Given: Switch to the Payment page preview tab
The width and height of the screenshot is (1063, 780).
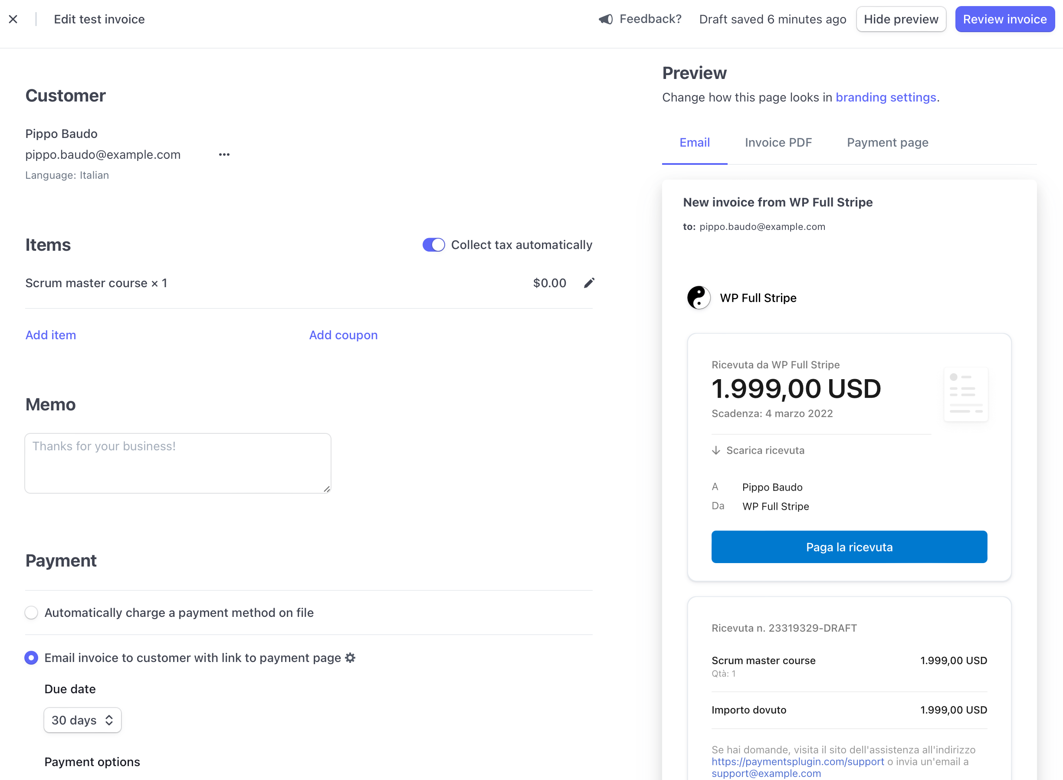Looking at the screenshot, I should (888, 142).
